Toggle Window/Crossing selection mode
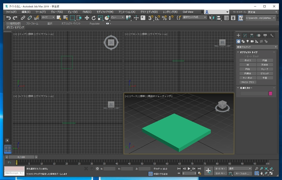 pos(79,18)
